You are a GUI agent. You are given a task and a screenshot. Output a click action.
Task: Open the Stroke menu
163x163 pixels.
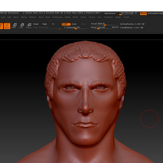point(83,17)
